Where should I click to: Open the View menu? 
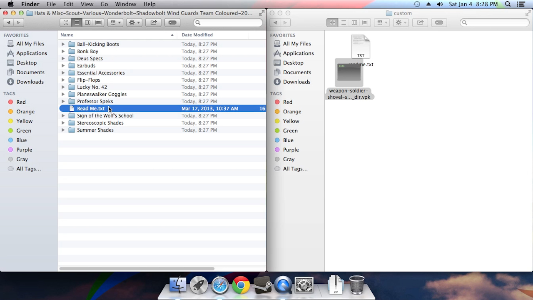coord(87,4)
